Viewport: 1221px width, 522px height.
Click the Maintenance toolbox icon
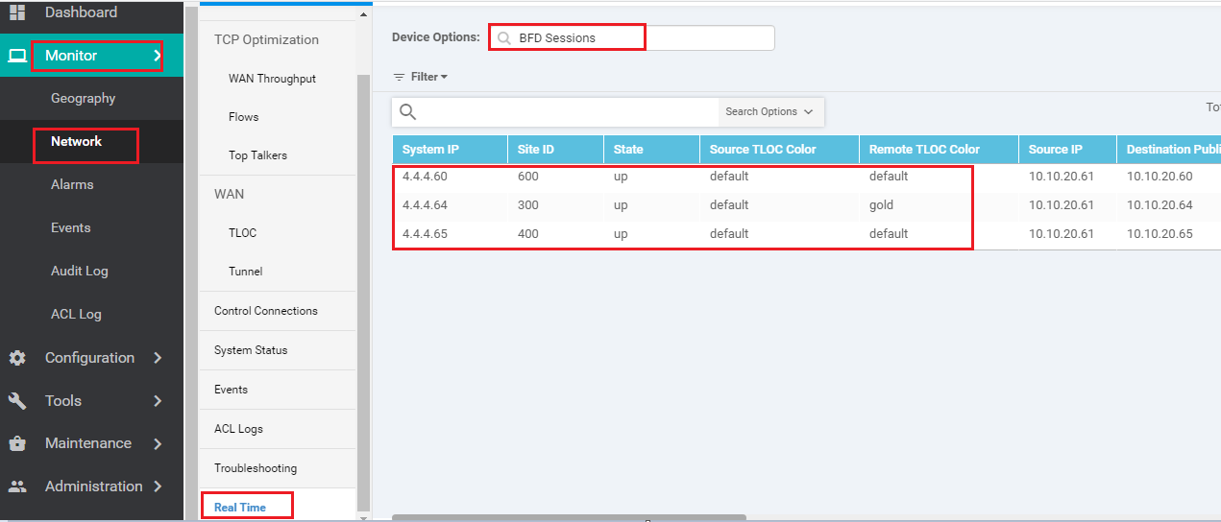16,443
